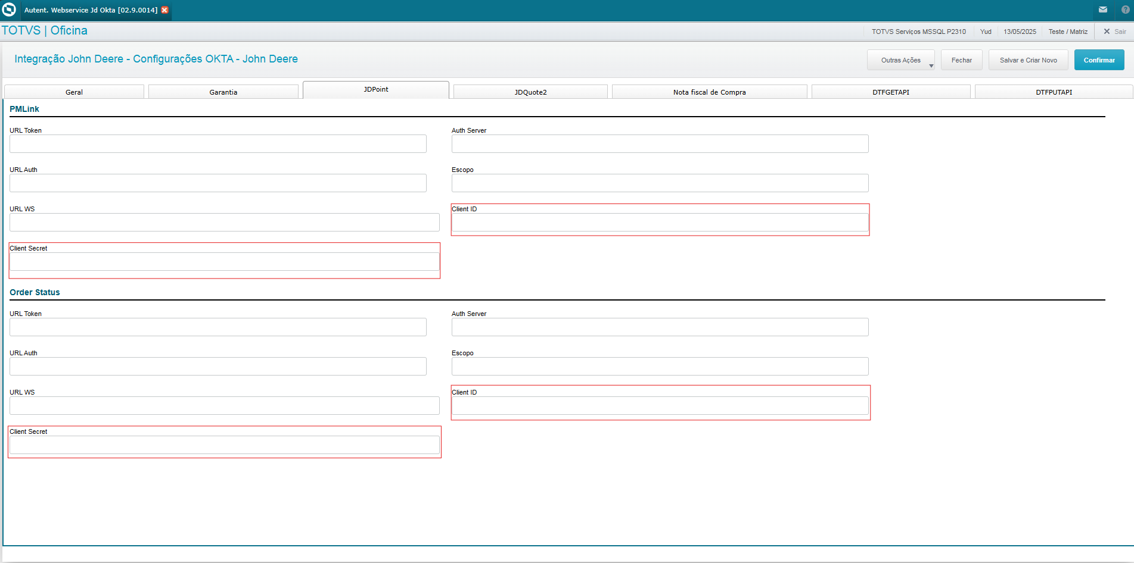This screenshot has width=1134, height=563.
Task: Focus the Order Status Auth Server field
Action: [x=660, y=327]
